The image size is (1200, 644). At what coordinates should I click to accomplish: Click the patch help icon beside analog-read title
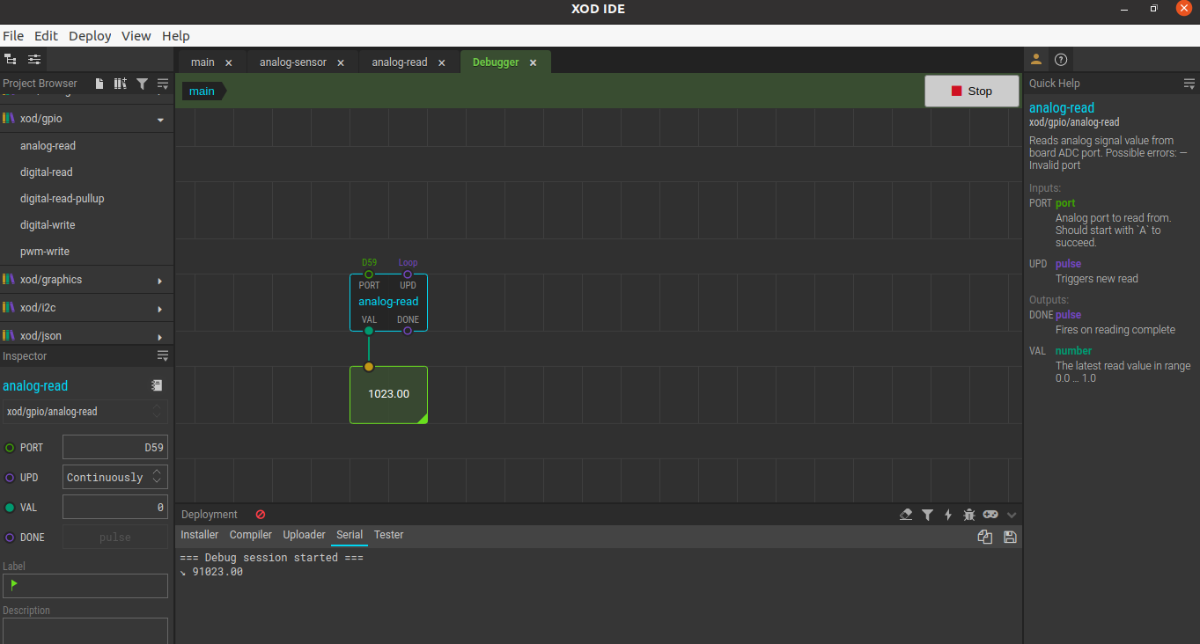click(157, 385)
